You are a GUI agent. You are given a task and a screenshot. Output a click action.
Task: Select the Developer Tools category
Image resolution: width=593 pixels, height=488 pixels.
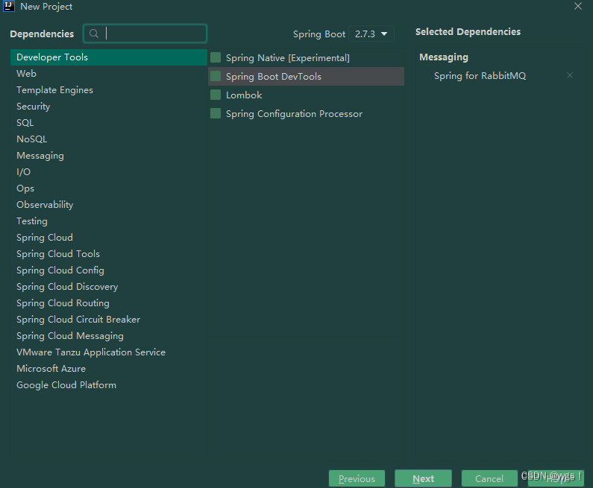[x=109, y=57]
